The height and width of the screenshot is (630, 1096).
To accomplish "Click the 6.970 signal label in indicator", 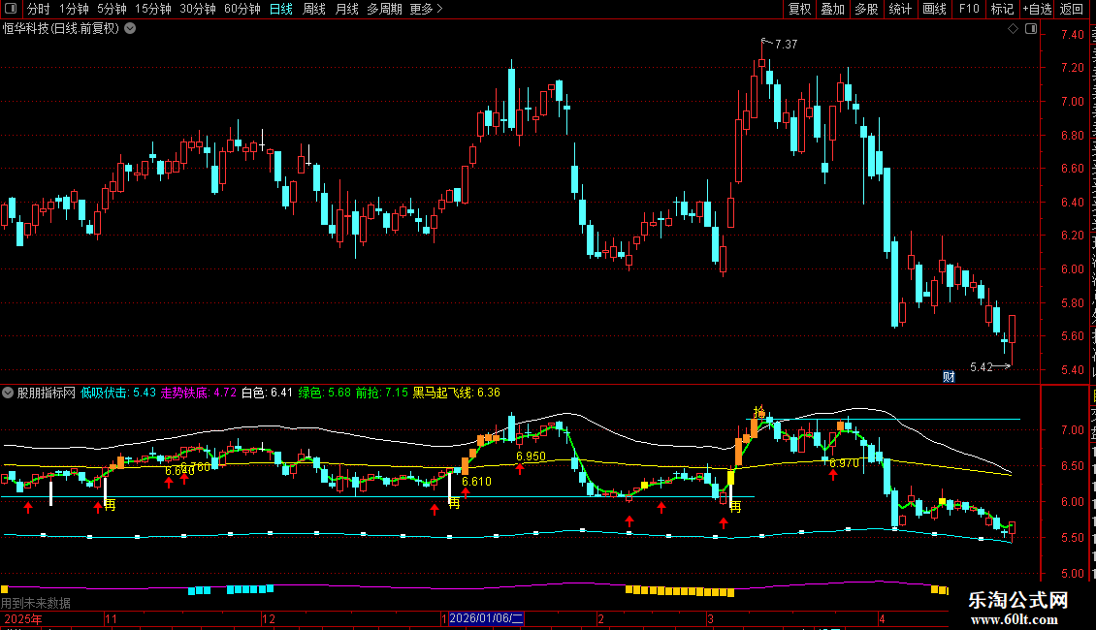I will [844, 463].
